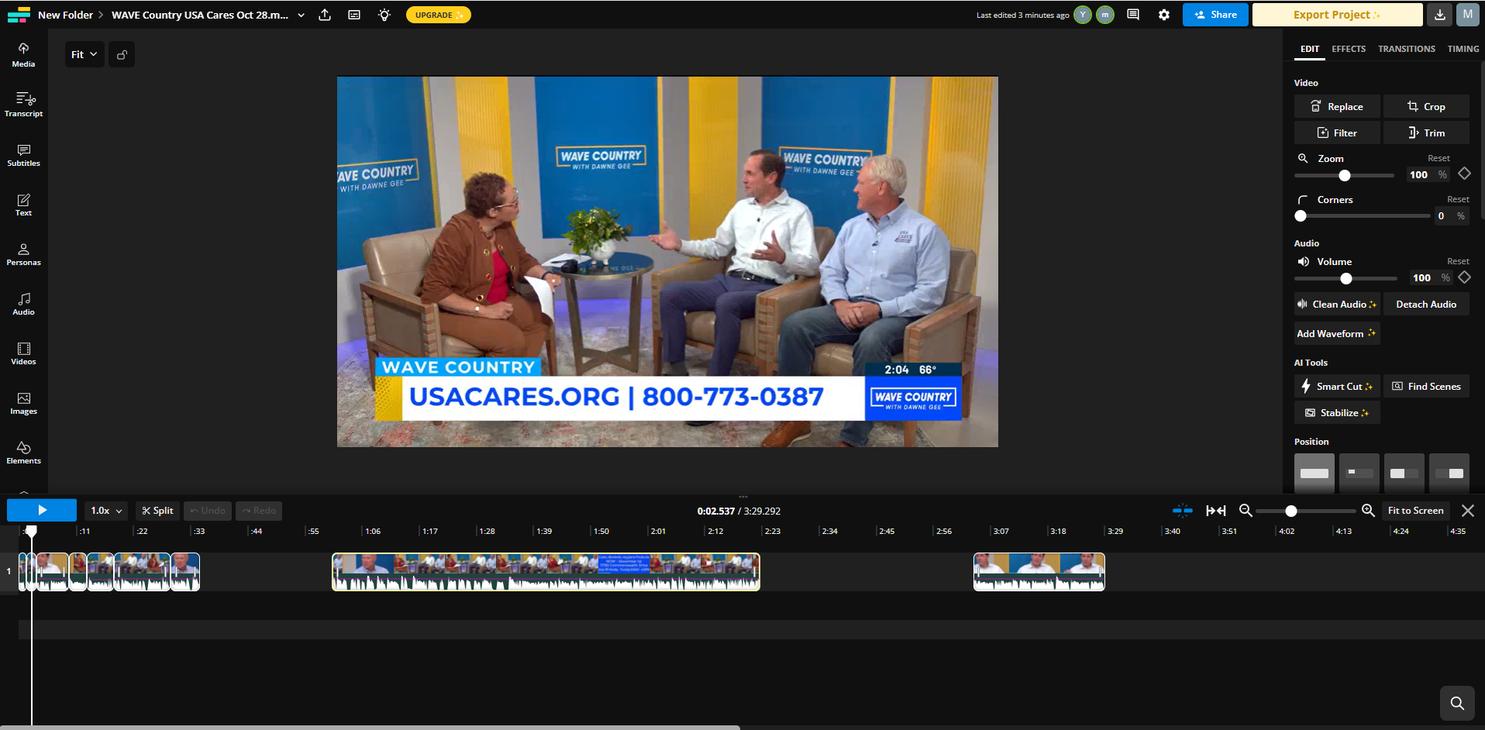
Task: Click the Replace video button
Action: point(1337,107)
